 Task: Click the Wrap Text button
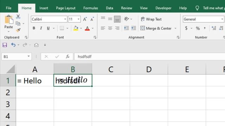151,19
